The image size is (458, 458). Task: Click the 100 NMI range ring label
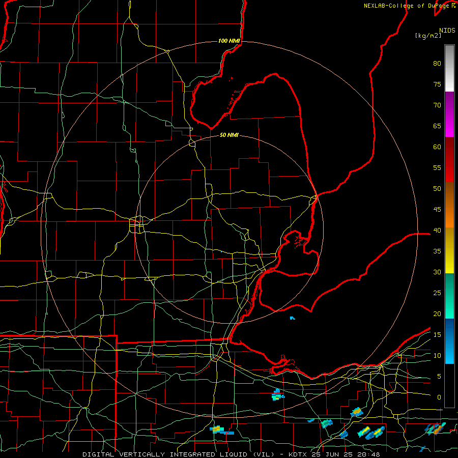click(229, 41)
